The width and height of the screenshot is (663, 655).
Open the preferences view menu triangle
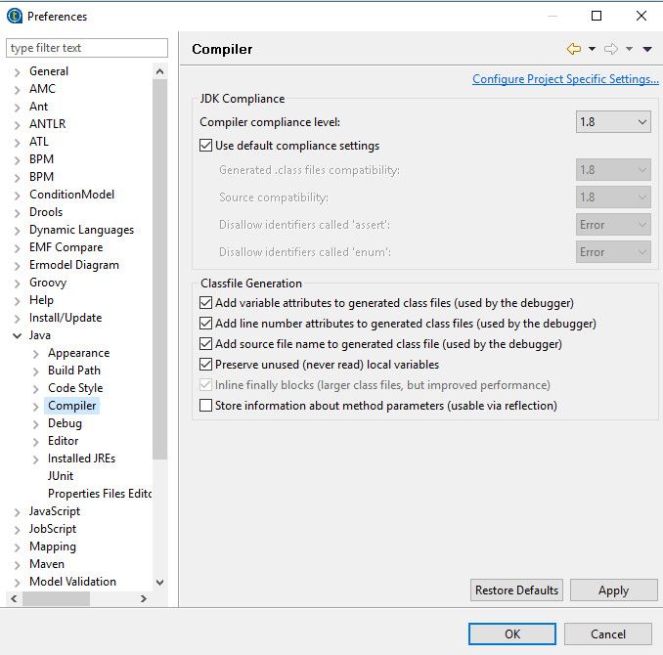[x=647, y=49]
